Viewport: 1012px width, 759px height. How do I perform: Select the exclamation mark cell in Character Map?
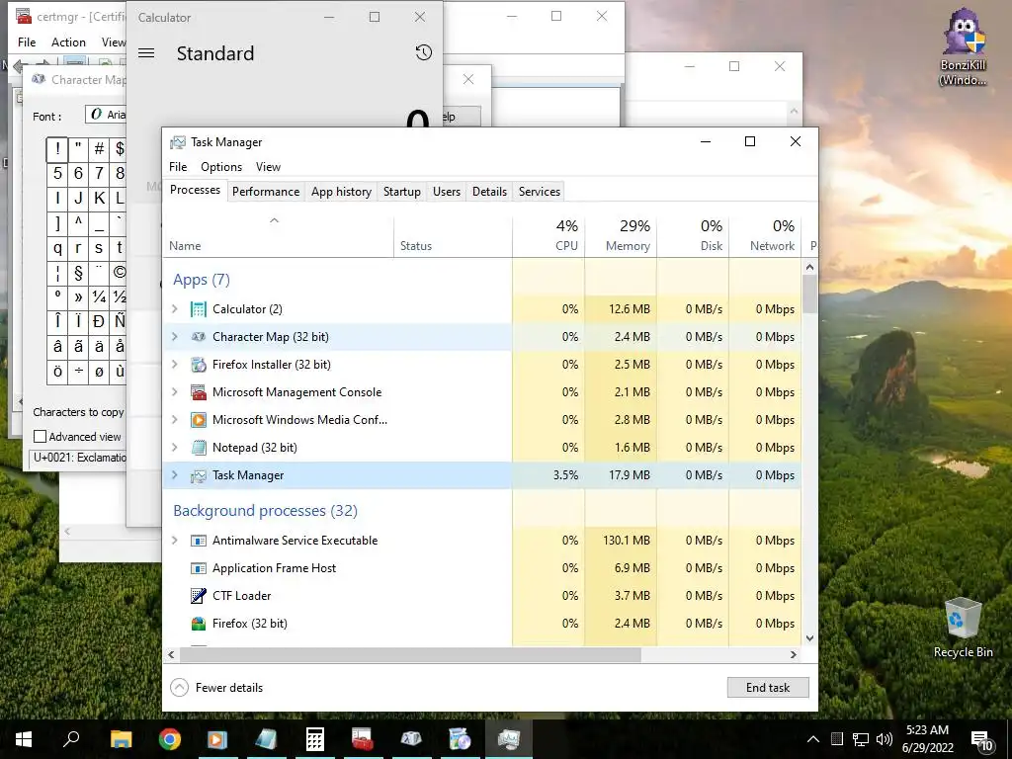(57, 149)
